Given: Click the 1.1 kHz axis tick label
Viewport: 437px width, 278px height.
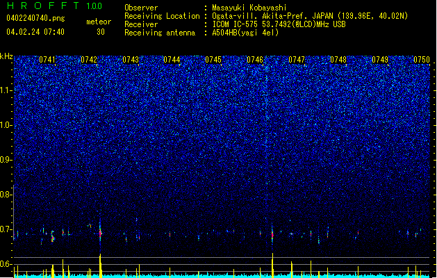Looking at the screenshot, I should point(6,90).
